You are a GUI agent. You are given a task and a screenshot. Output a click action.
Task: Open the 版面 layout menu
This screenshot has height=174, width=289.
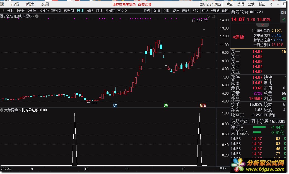(x=262, y=4)
